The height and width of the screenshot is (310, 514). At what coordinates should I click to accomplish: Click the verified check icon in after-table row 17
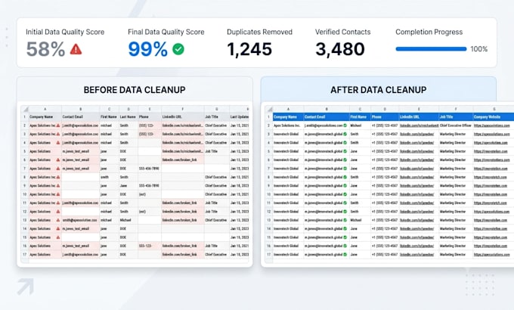tap(345, 254)
